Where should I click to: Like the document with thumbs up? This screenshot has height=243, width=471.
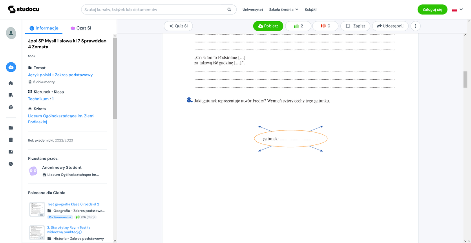click(298, 26)
